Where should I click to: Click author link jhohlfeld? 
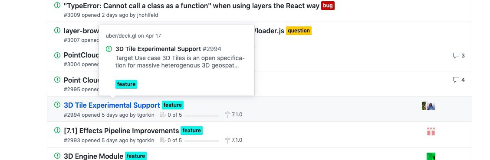pyautogui.click(x=148, y=15)
